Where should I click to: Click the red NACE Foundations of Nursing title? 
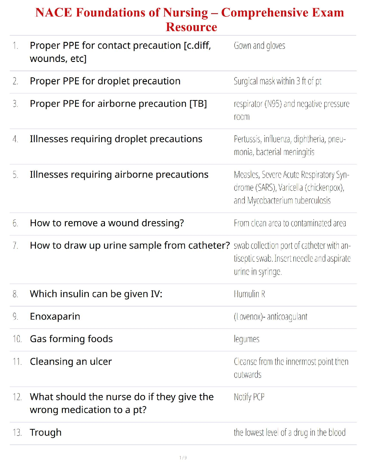coord(190,19)
